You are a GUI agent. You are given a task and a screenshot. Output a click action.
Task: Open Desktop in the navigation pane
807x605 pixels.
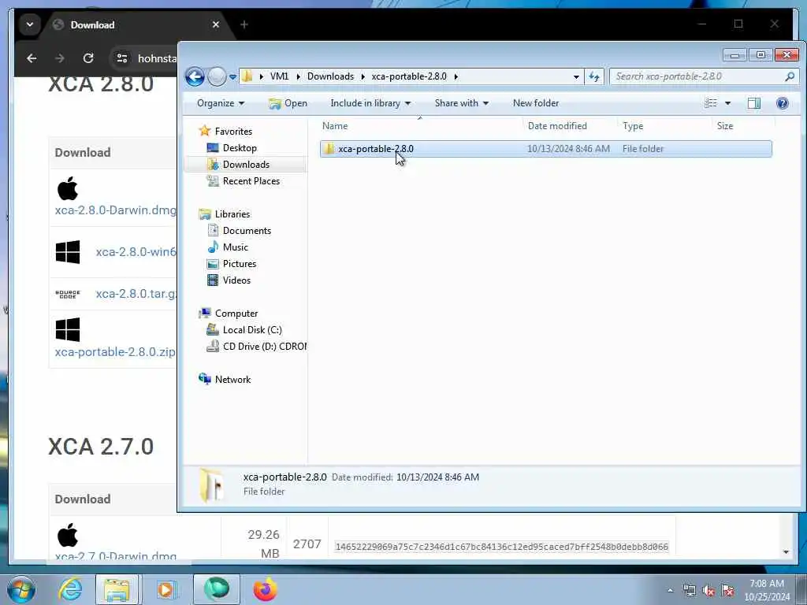click(240, 147)
